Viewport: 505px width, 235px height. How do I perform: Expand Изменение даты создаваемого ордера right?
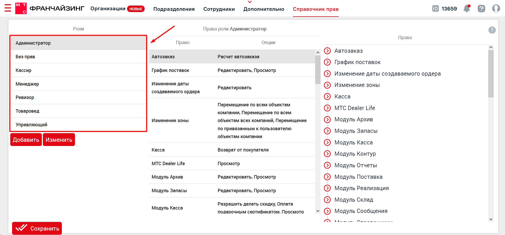[327, 74]
